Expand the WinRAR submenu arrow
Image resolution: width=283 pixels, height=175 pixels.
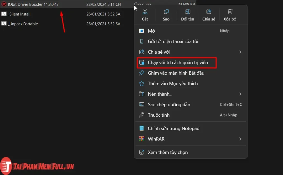[240, 139]
